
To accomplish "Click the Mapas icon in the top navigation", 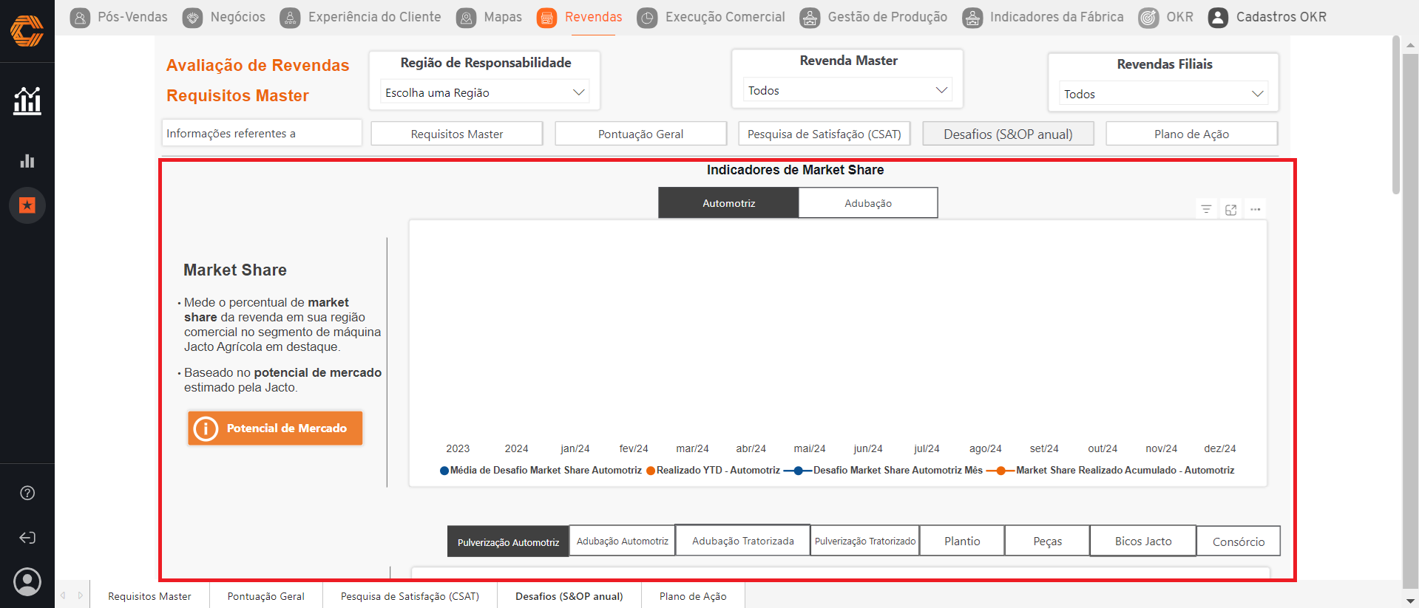I will pos(467,18).
